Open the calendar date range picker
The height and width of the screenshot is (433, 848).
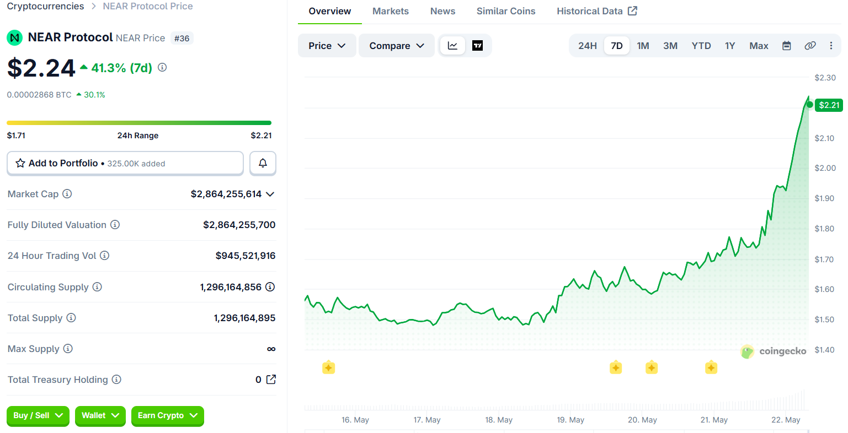[x=787, y=46]
